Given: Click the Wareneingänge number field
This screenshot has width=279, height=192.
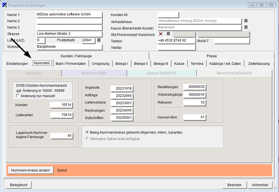Looking at the screenshot, I should coord(195,95).
